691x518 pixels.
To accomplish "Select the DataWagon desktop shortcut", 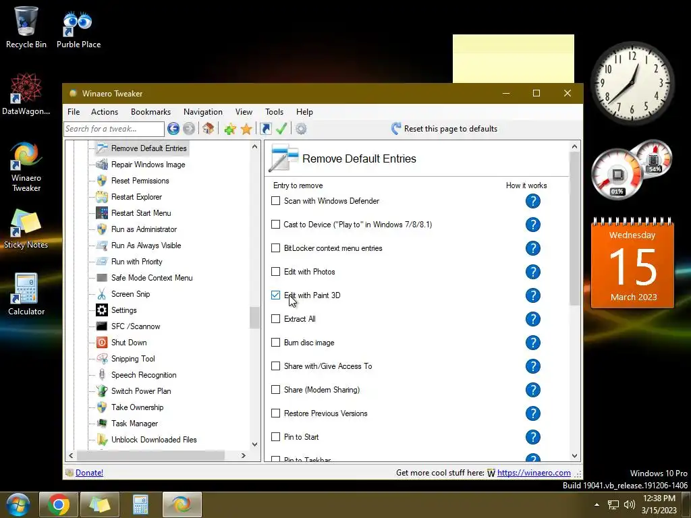I will [x=26, y=94].
